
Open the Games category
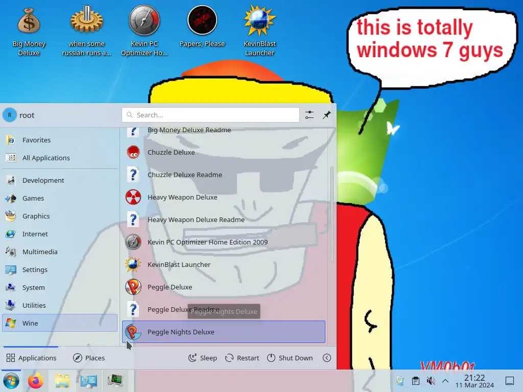pos(60,199)
